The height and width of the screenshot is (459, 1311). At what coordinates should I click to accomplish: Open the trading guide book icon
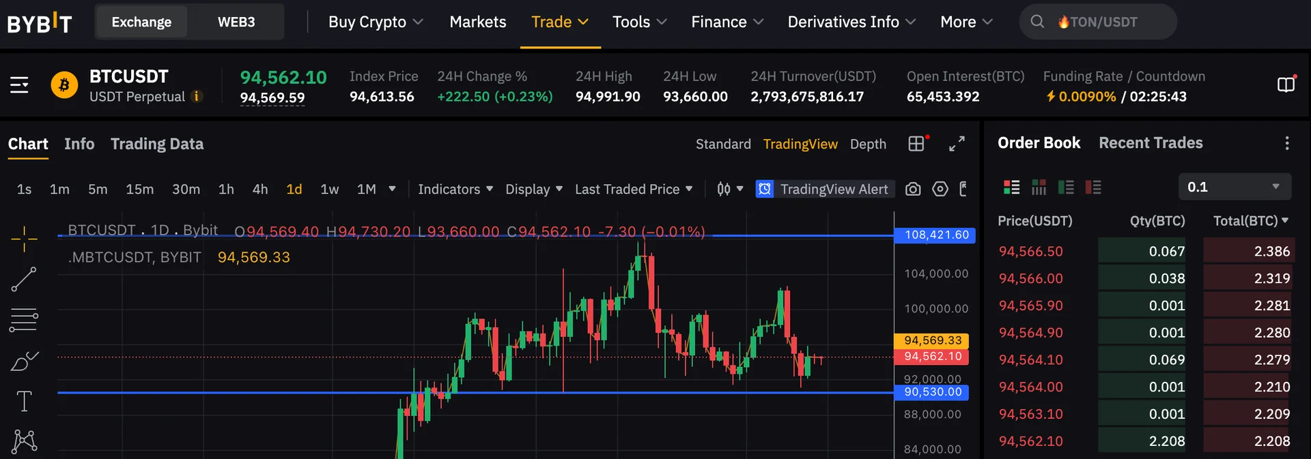[1286, 85]
